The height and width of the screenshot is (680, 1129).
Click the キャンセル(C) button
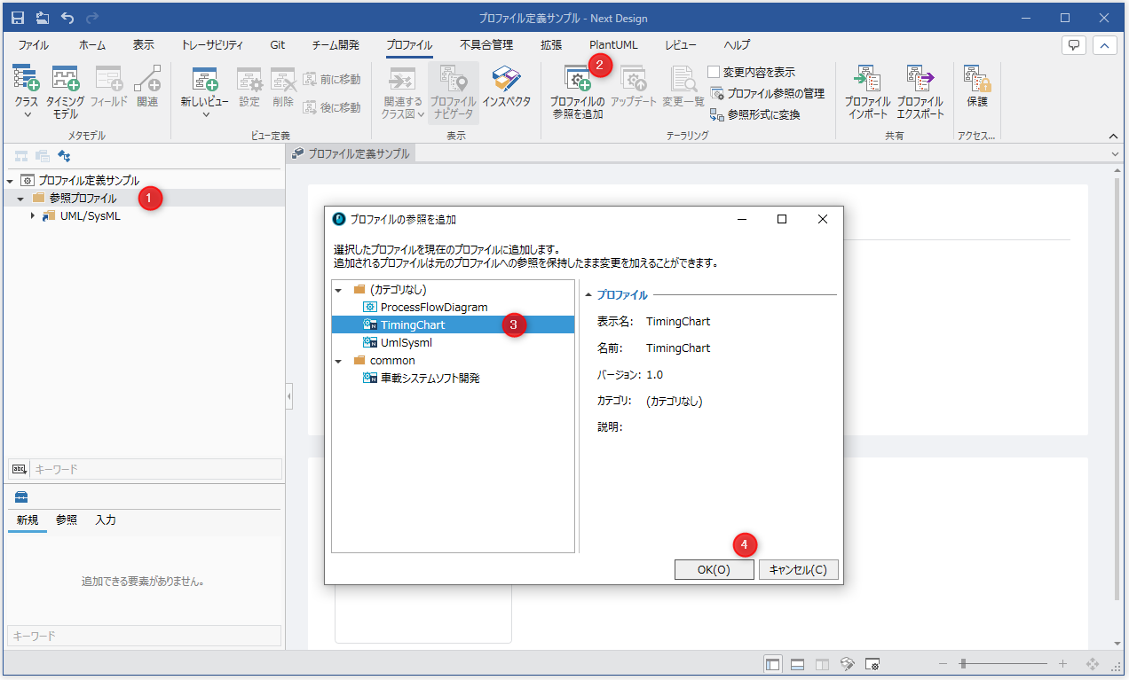click(x=799, y=570)
